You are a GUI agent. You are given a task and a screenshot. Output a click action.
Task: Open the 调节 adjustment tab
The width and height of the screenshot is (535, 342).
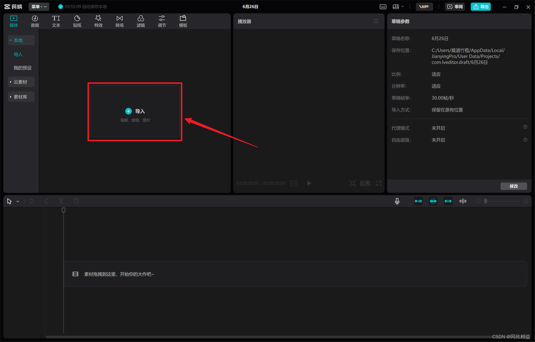[162, 21]
